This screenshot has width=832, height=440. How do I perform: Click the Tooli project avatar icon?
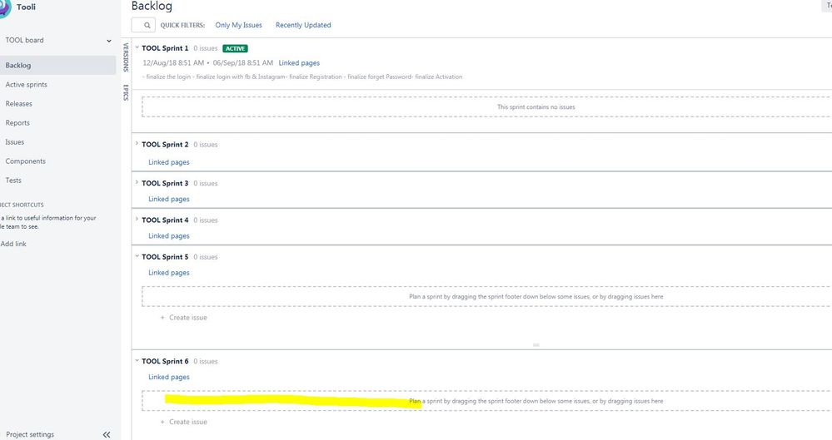point(4,8)
